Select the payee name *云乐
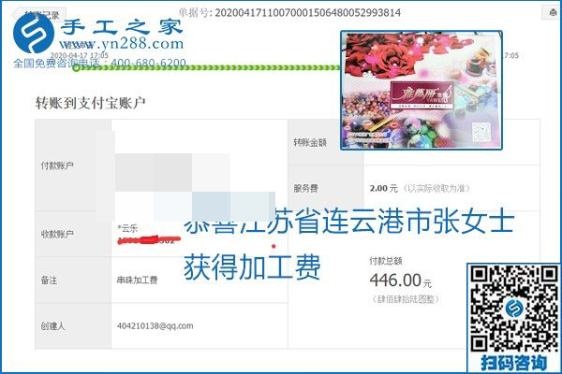The image size is (562, 374). [127, 228]
